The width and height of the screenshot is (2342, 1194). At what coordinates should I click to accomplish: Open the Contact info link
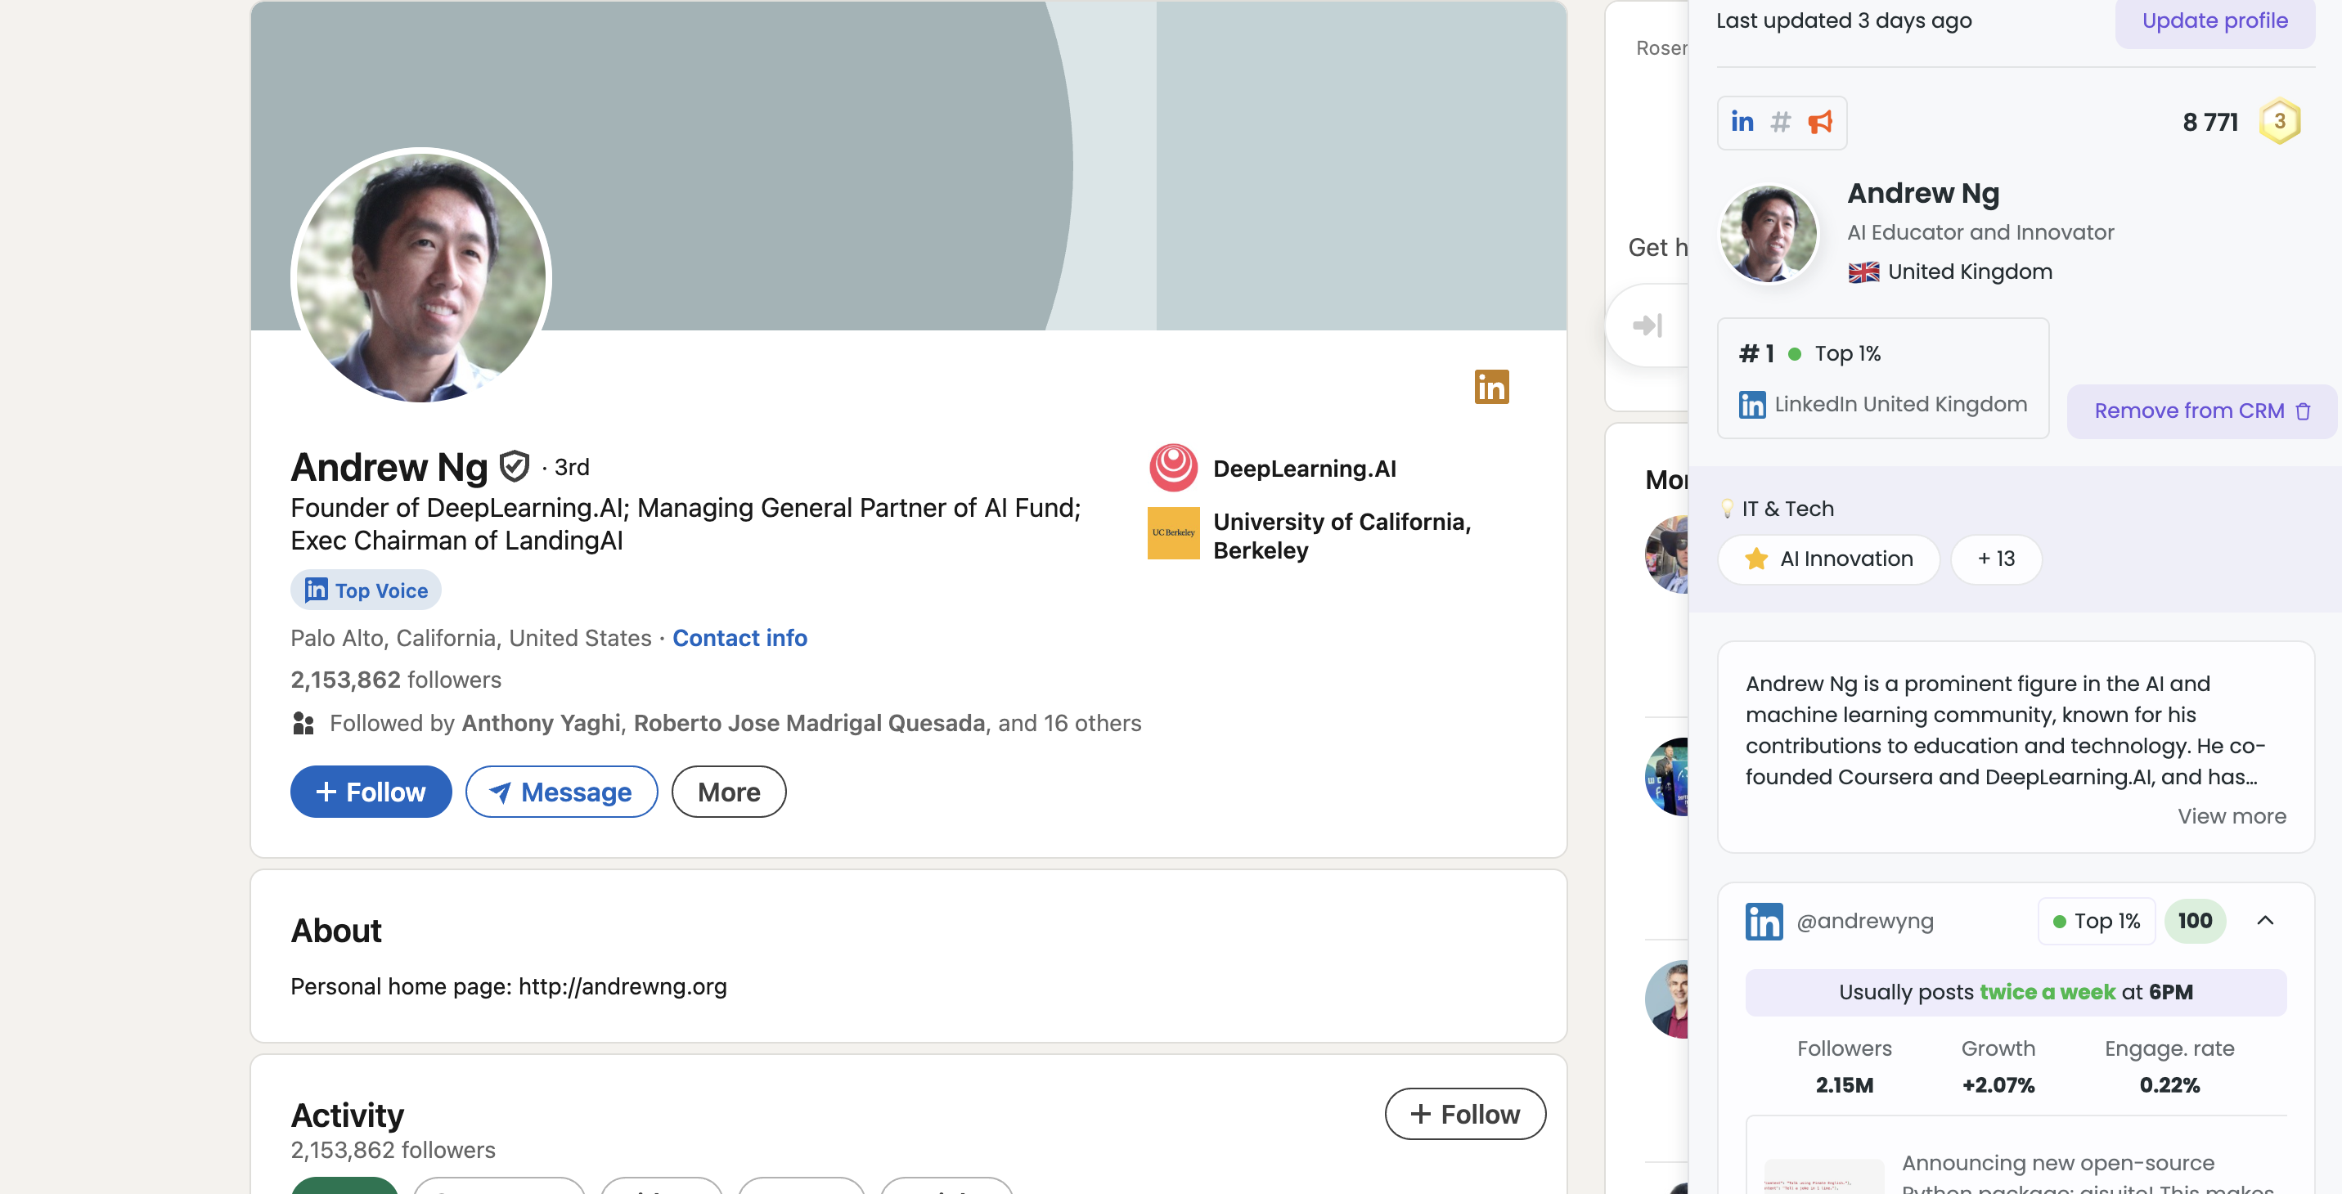pos(739,638)
